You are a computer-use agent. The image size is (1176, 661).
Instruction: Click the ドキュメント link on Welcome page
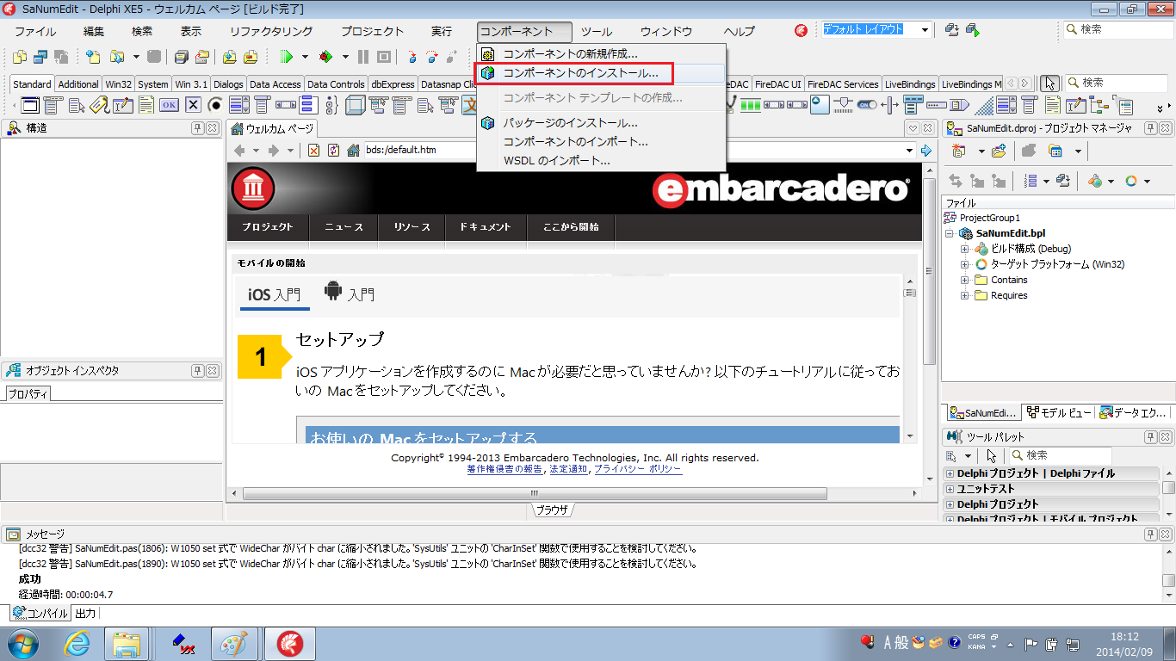(x=486, y=227)
